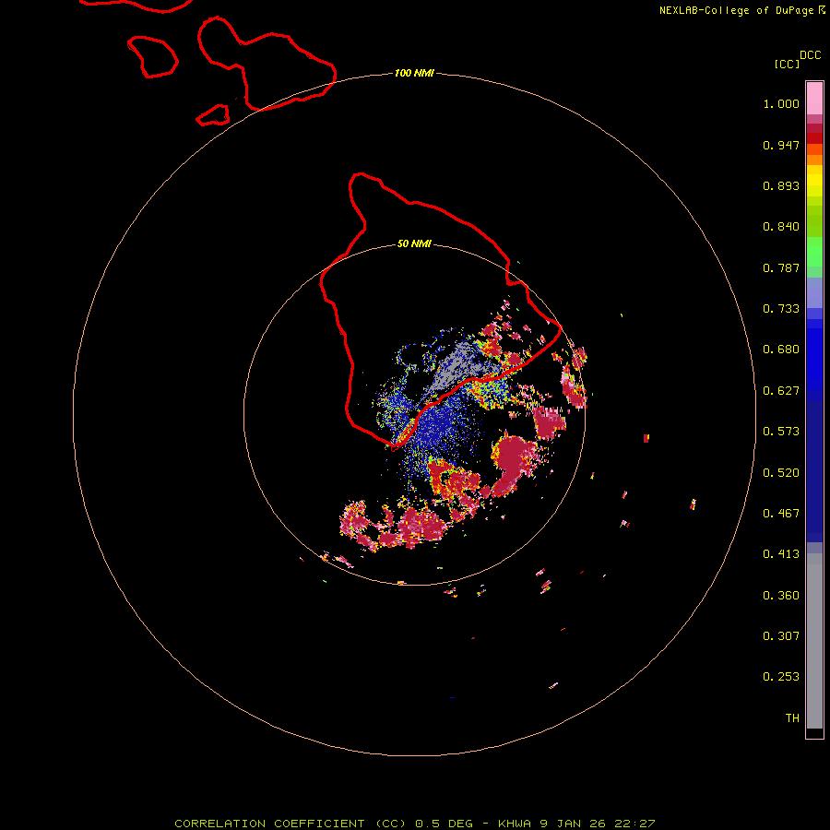Pick the dark navy swatch near 0.520
Screen dimensions: 830x830
814,468
